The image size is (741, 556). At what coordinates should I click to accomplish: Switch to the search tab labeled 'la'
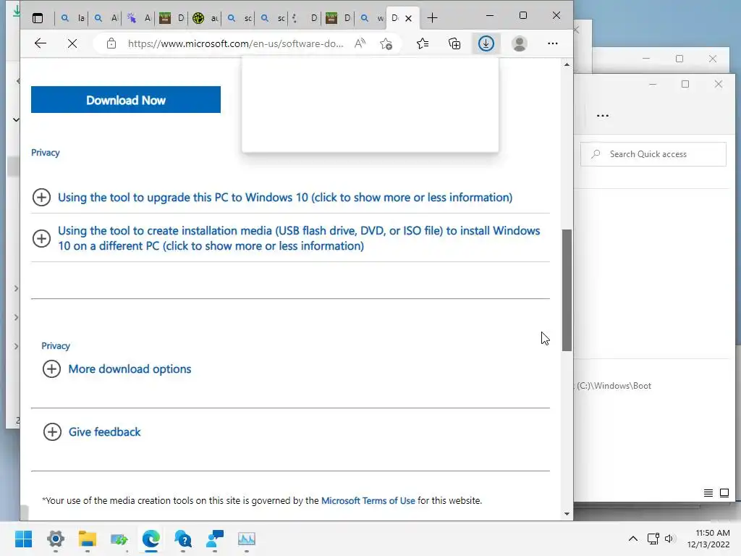pyautogui.click(x=73, y=18)
